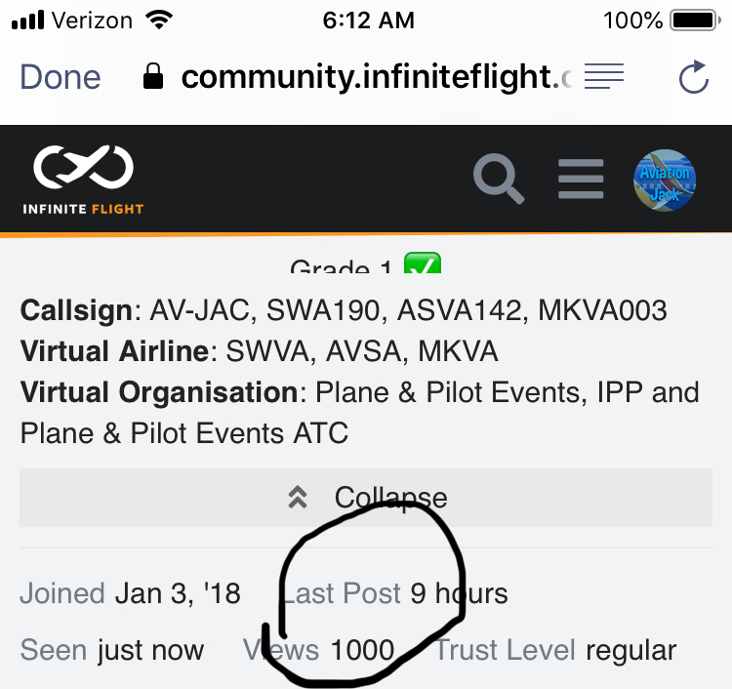Image resolution: width=732 pixels, height=689 pixels.
Task: Open the Last Post 9 hours link
Action: [394, 593]
